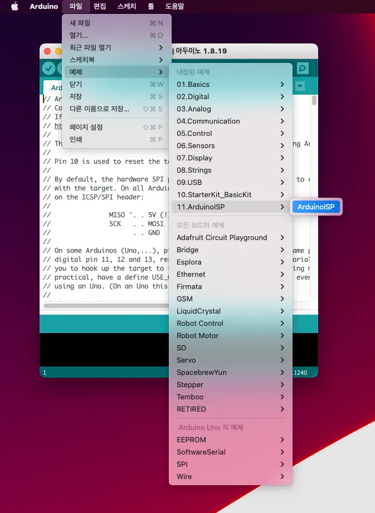The width and height of the screenshot is (375, 513).
Task: Open Servo library examples
Action: point(230,360)
